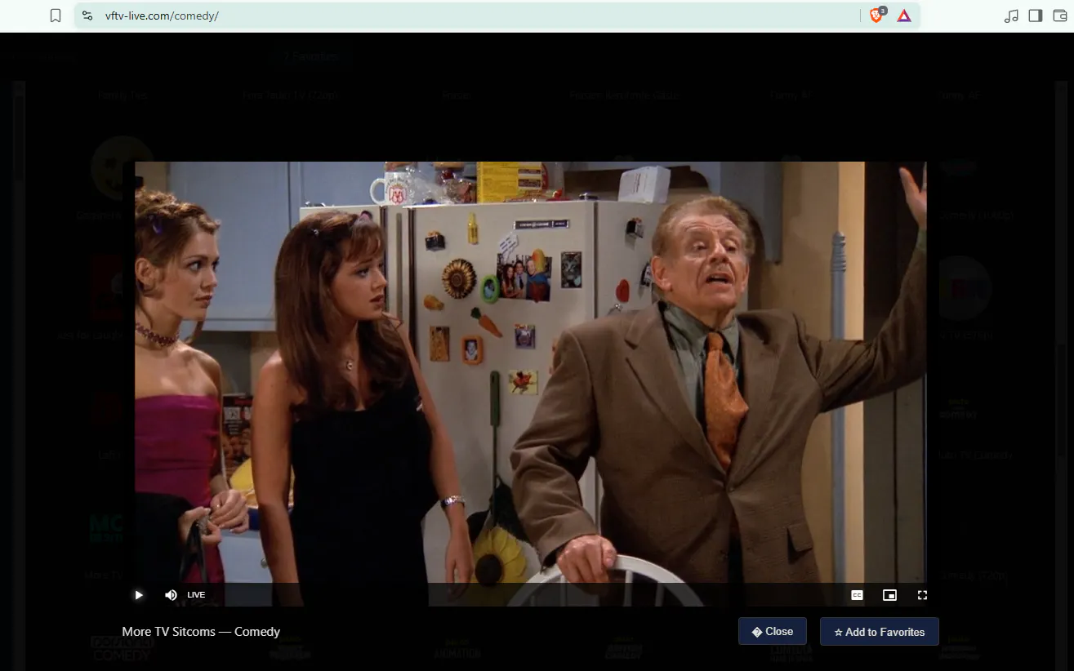Image resolution: width=1074 pixels, height=671 pixels.
Task: Play the video with the play button
Action: (x=139, y=595)
